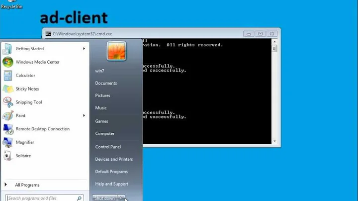Click the Shut down button

(105, 198)
